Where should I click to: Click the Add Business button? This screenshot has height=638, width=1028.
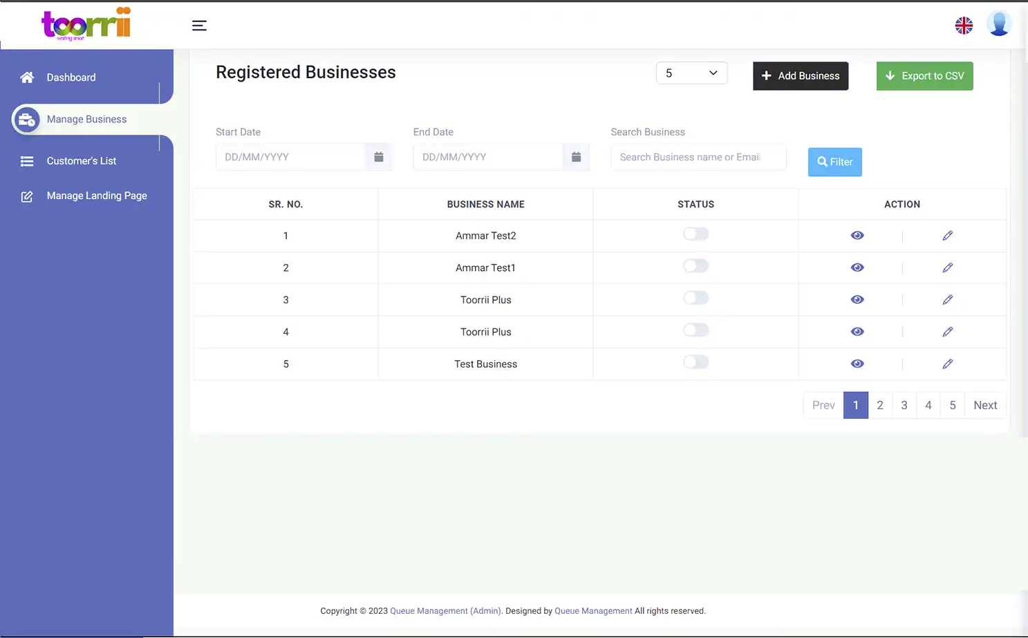click(801, 76)
